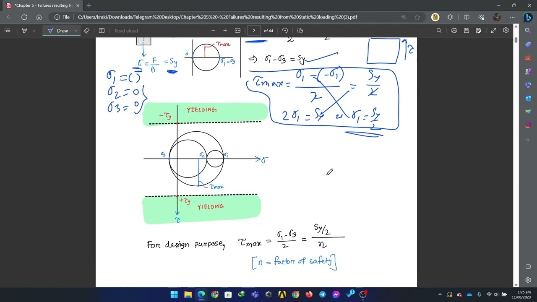Edit the page number field

(x=253, y=31)
